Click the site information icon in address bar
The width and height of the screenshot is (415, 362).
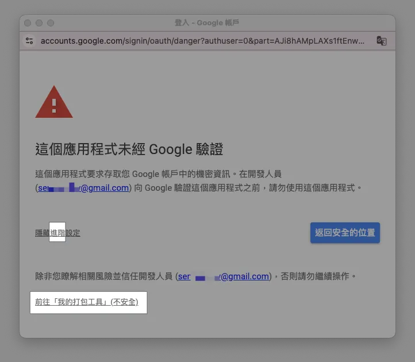pos(30,41)
